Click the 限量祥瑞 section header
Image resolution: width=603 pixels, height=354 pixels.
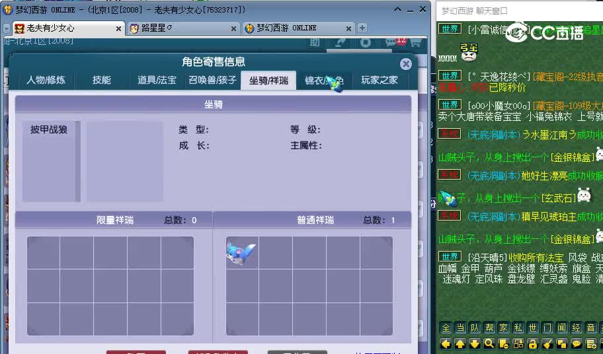114,220
